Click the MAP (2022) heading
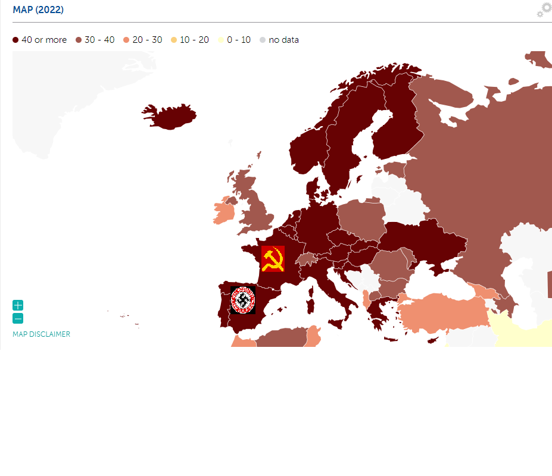The height and width of the screenshot is (476, 552). [38, 10]
